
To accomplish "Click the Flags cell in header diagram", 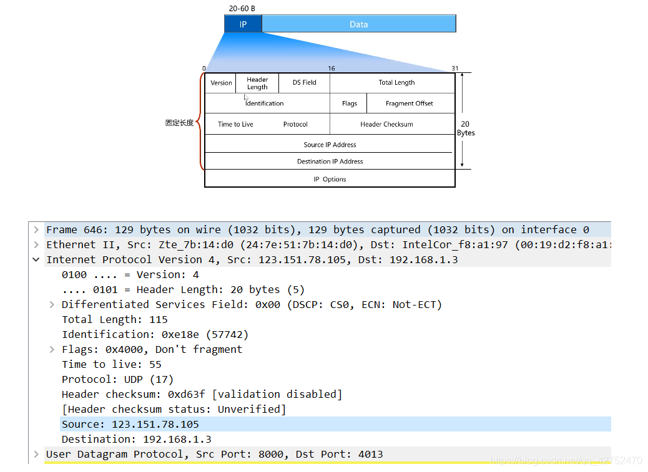I will [348, 103].
